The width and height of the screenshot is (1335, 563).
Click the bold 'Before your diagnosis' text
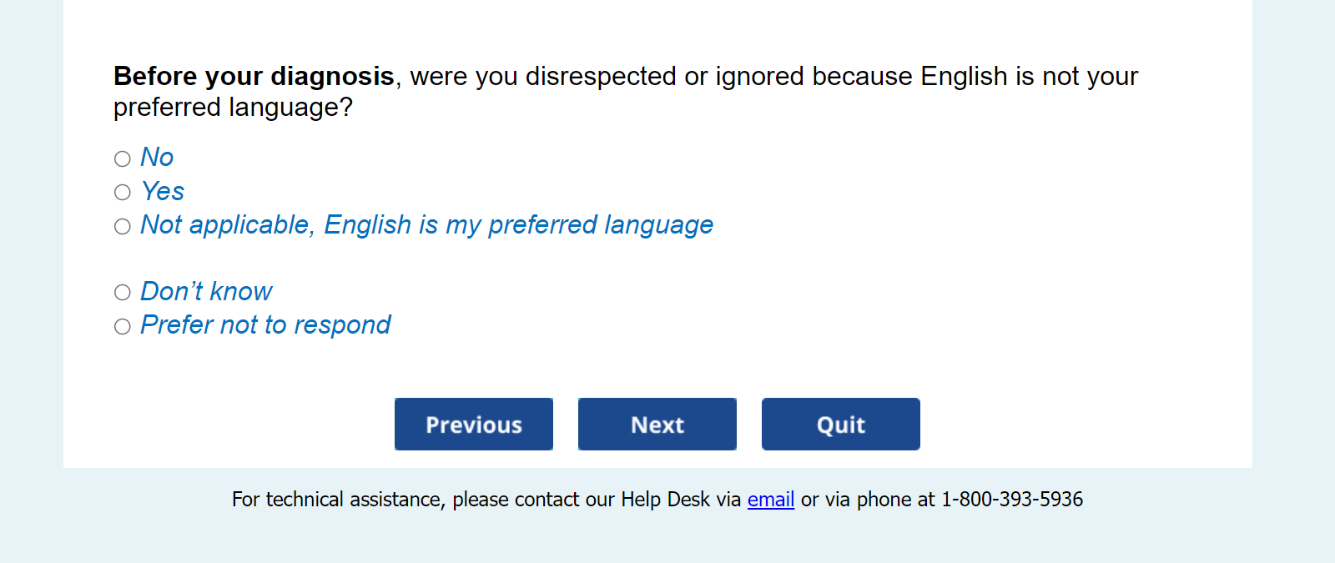coord(254,76)
